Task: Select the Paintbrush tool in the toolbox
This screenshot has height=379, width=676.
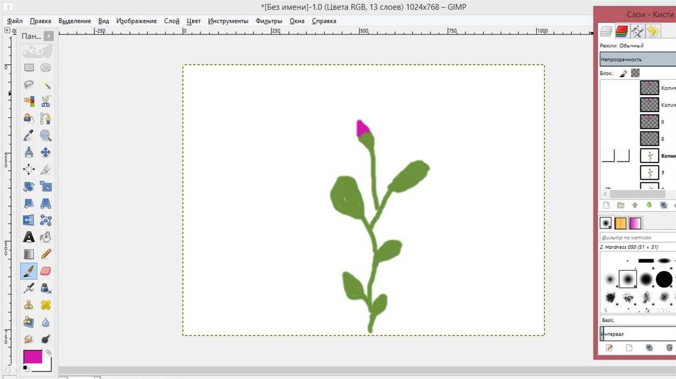Action: point(29,271)
